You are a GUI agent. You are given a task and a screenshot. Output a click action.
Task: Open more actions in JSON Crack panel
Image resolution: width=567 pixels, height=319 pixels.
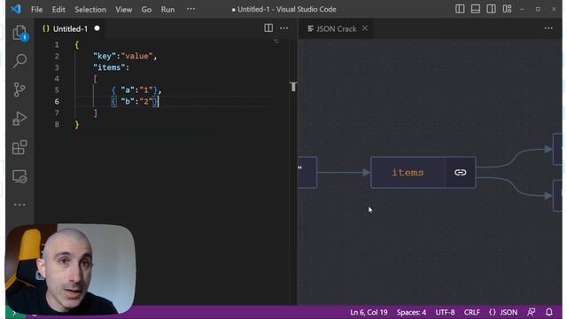coord(548,28)
